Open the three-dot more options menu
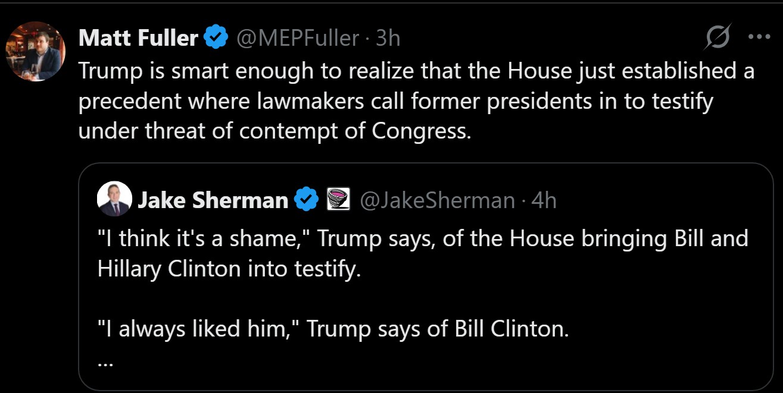 (759, 37)
